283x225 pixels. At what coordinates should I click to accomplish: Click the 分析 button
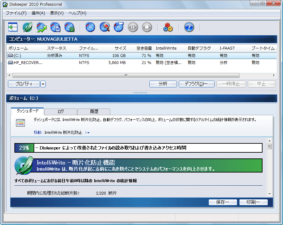[163, 84]
